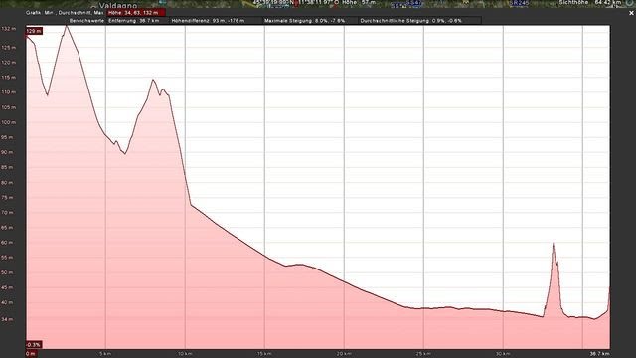Click the Grafik: Min, Durchschnitt, Max label

coord(65,13)
